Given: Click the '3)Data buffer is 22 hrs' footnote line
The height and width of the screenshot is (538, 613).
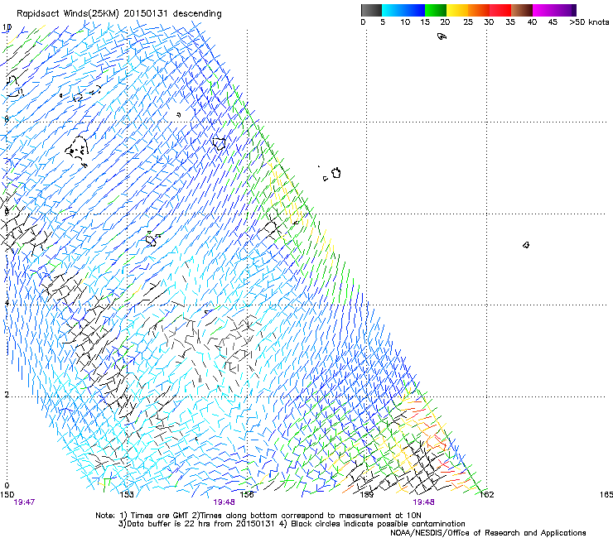Looking at the screenshot, I should tap(292, 524).
